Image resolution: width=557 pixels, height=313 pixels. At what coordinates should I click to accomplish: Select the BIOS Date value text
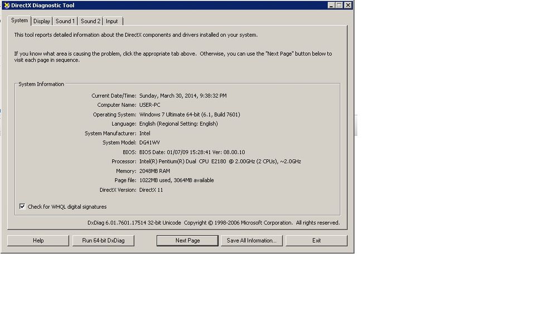point(192,152)
